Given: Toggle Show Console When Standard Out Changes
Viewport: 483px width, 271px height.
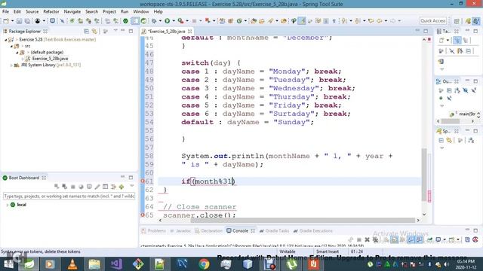Looking at the screenshot, I should coord(411,239).
